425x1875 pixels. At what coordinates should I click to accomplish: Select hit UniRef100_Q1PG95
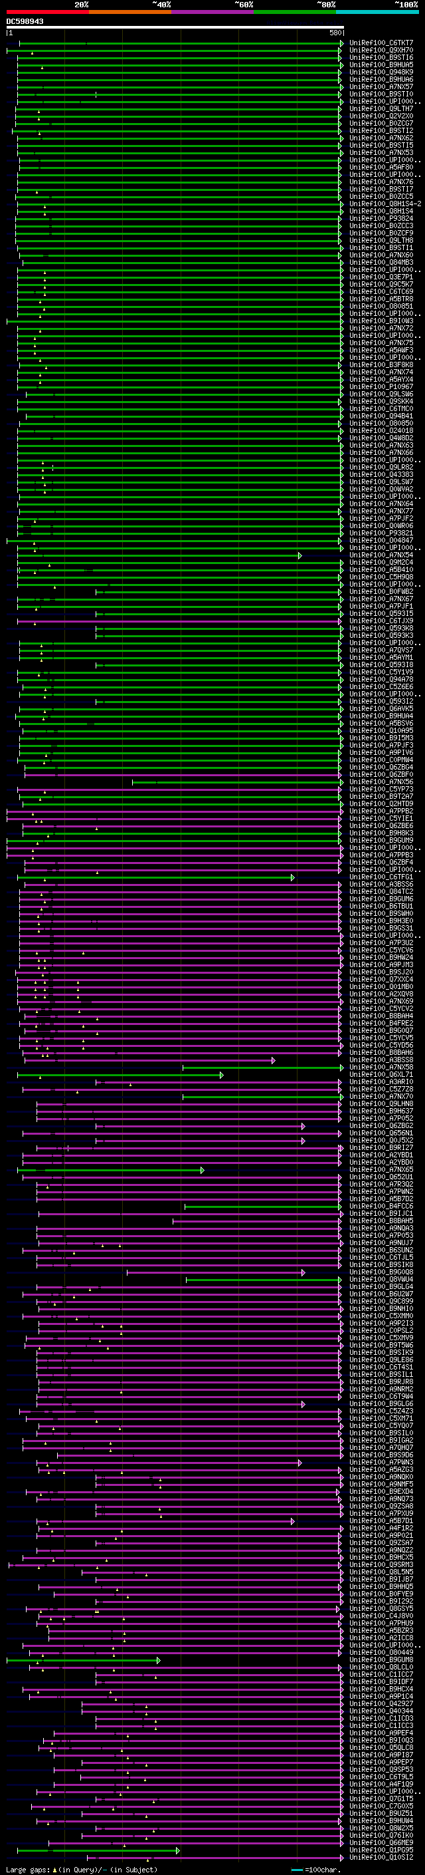click(x=381, y=1851)
